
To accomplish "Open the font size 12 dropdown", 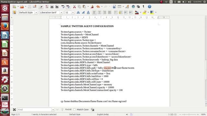I will [x=73, y=13].
